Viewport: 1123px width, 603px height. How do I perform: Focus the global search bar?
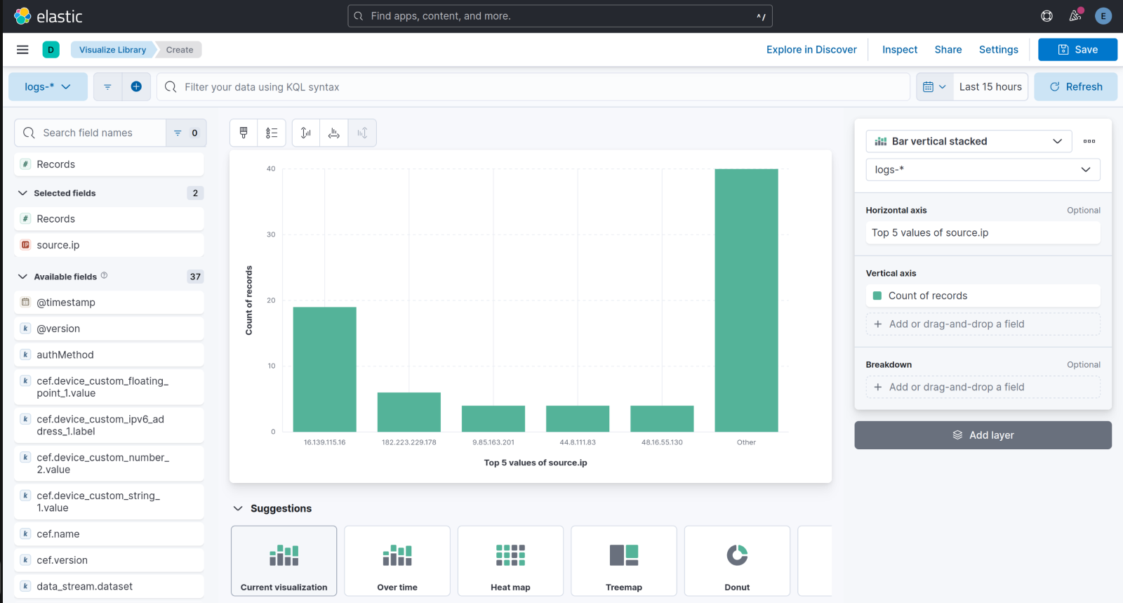(560, 16)
